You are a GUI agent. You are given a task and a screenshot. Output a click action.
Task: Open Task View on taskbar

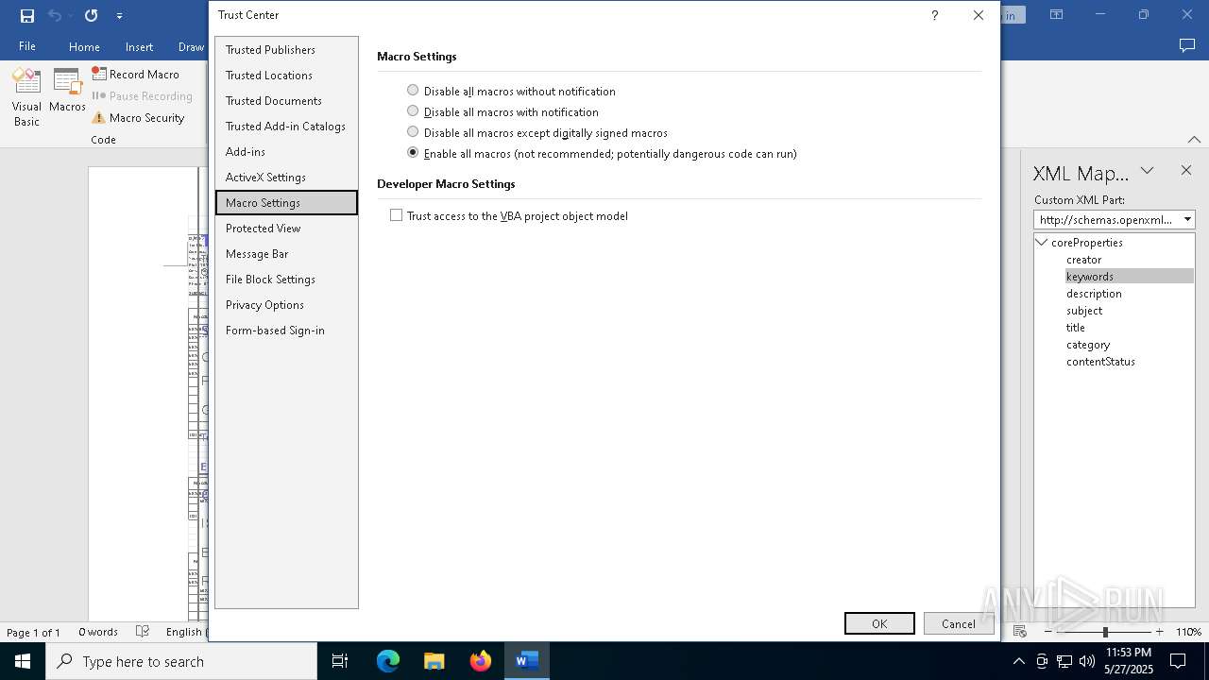340,661
